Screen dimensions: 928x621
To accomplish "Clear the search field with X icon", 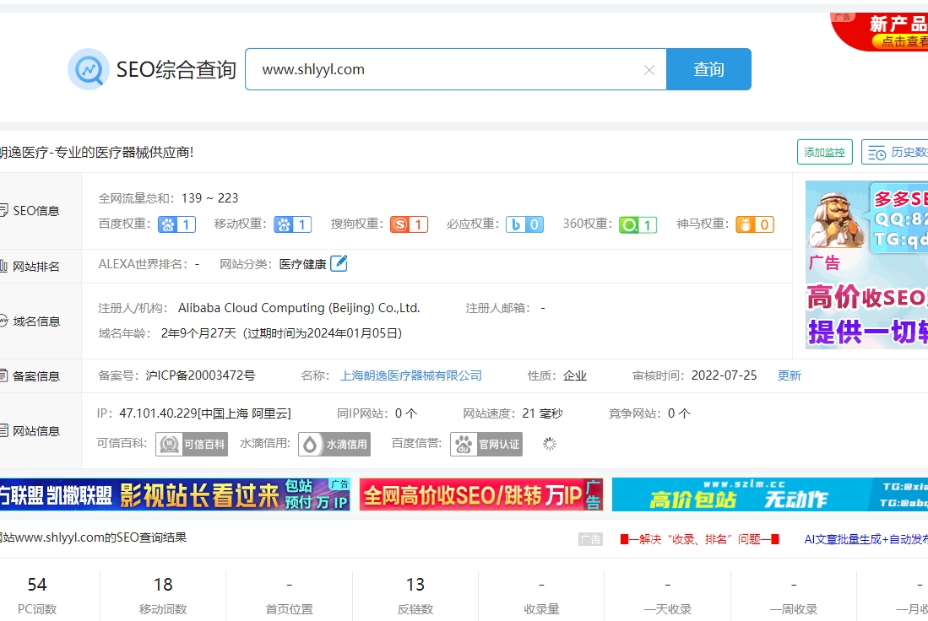I will pos(649,70).
